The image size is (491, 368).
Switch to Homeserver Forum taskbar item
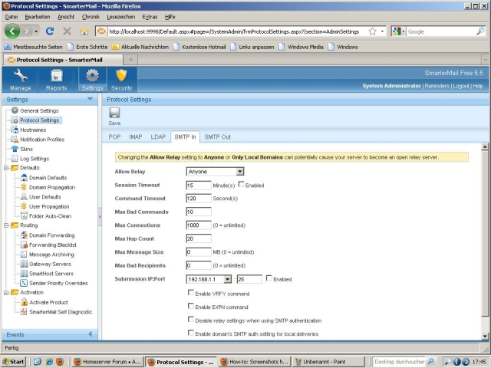pyautogui.click(x=107, y=362)
